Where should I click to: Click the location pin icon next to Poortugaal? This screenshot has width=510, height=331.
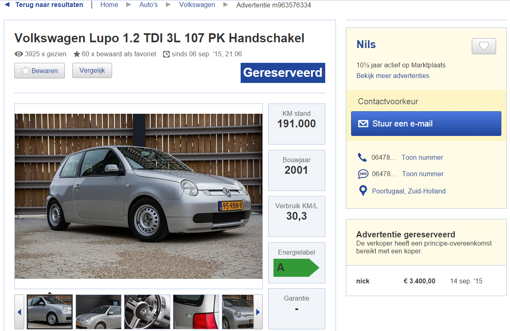click(x=363, y=191)
